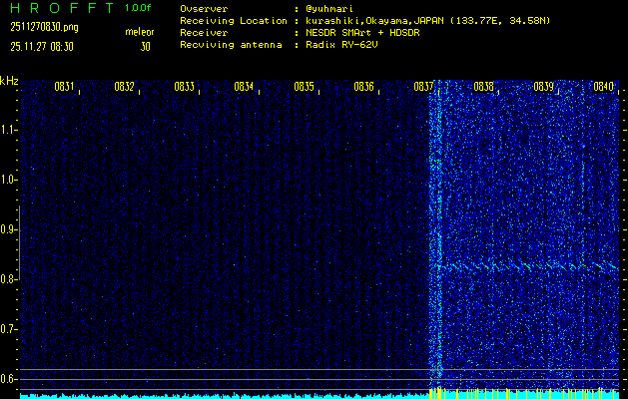Click the 0837 time marker

[423, 87]
